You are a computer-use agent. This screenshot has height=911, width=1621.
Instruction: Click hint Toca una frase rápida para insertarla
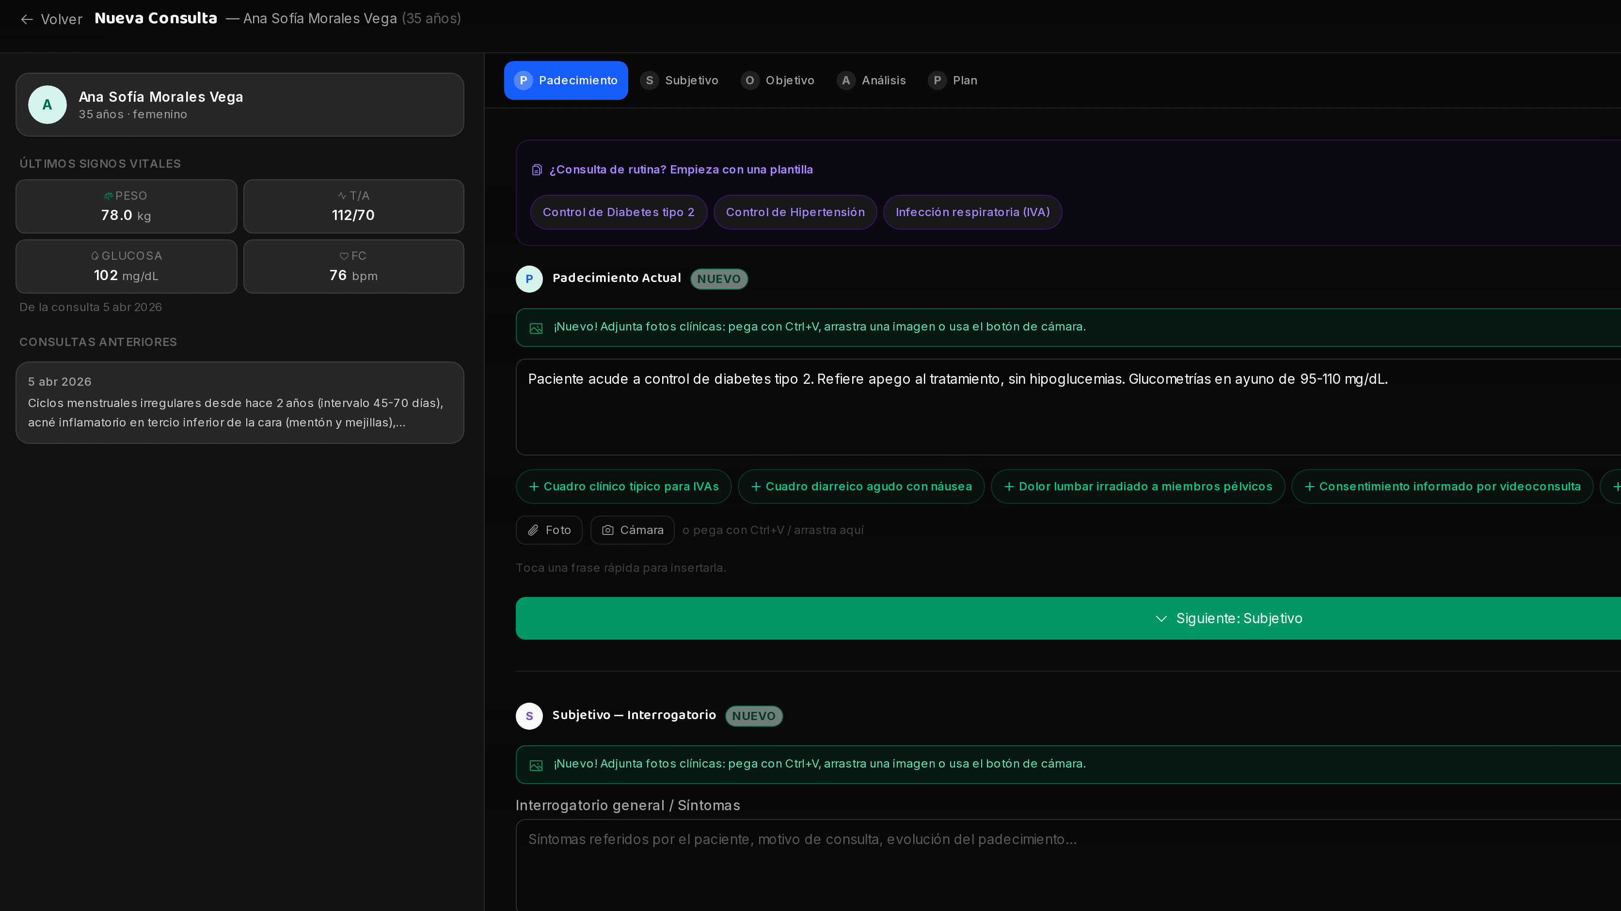pyautogui.click(x=620, y=568)
